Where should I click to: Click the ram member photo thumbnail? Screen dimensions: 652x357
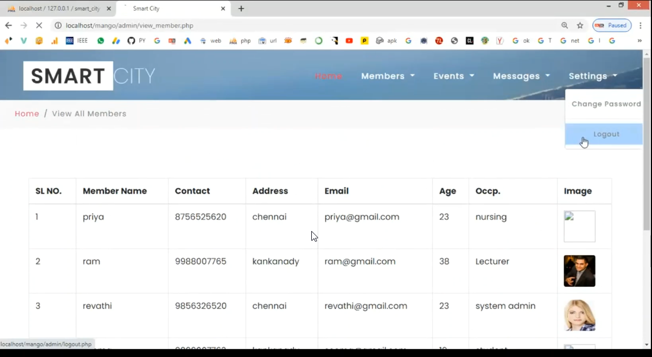click(x=579, y=271)
